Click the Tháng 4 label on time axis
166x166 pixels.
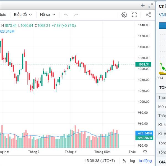71,152
